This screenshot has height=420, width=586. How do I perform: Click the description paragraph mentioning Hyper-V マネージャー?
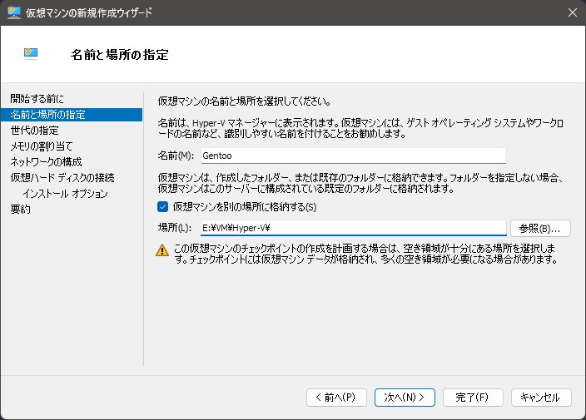(360, 128)
